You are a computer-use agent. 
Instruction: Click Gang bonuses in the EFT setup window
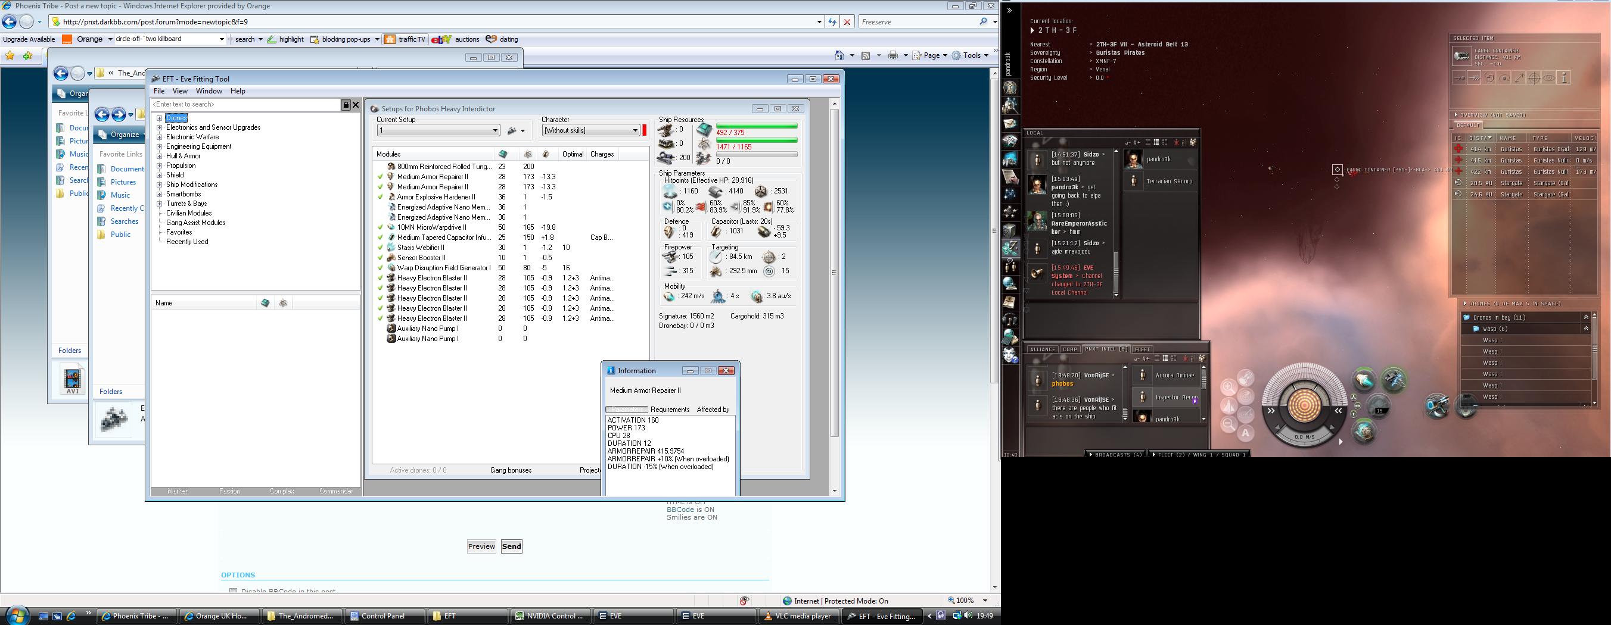[511, 470]
